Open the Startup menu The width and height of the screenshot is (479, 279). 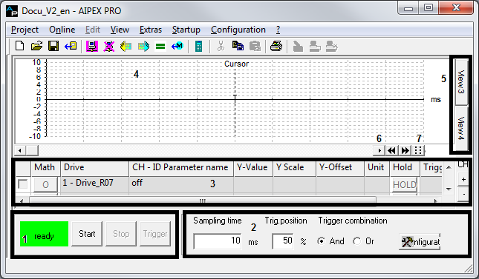[186, 30]
